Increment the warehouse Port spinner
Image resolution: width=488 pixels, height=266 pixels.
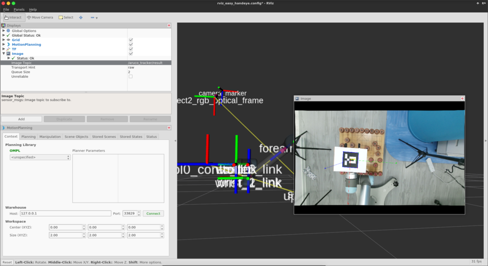(139, 212)
